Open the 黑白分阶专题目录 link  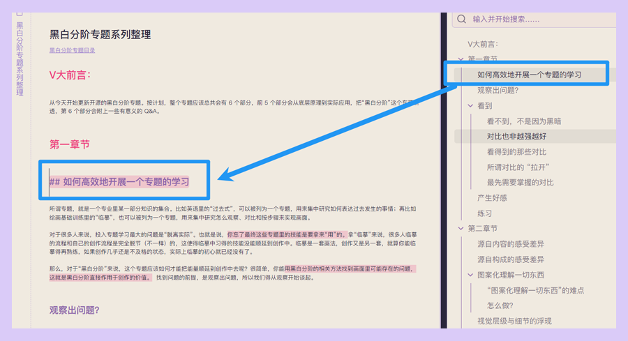72,50
